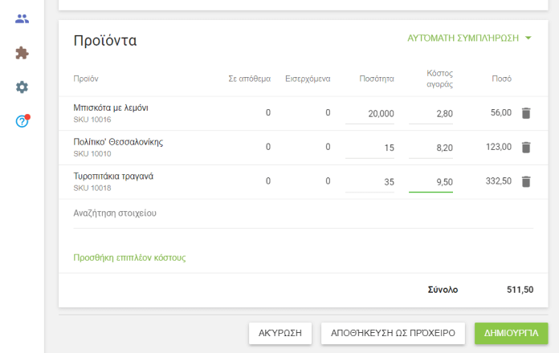
Task: Delete the Μπισκότα με λεμόνι row
Action: point(526,113)
